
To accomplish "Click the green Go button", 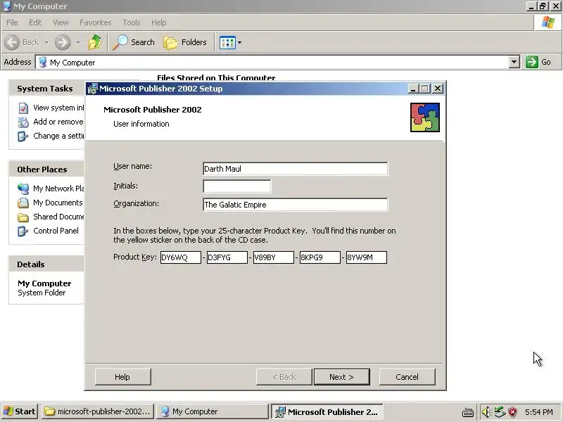I will [538, 62].
